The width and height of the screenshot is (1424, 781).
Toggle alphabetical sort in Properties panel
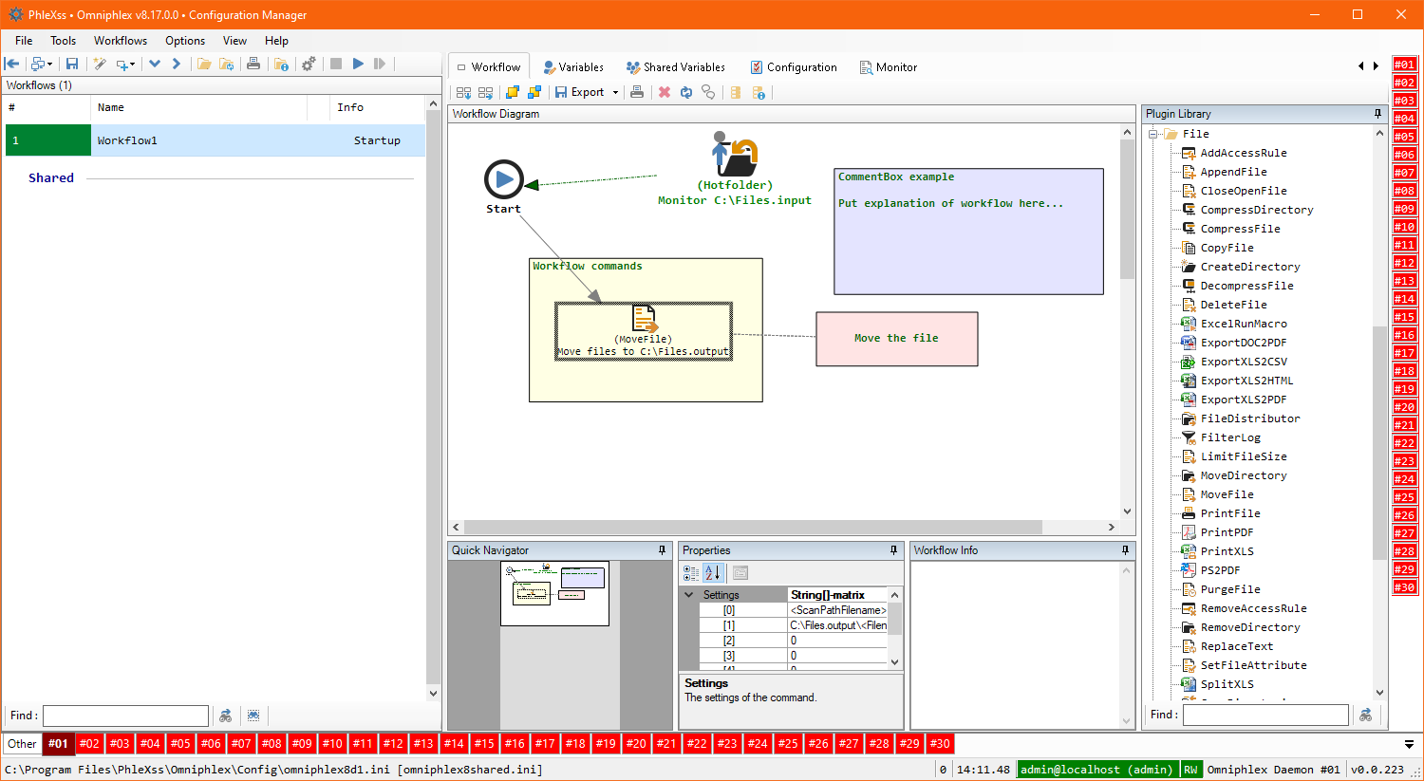714,573
